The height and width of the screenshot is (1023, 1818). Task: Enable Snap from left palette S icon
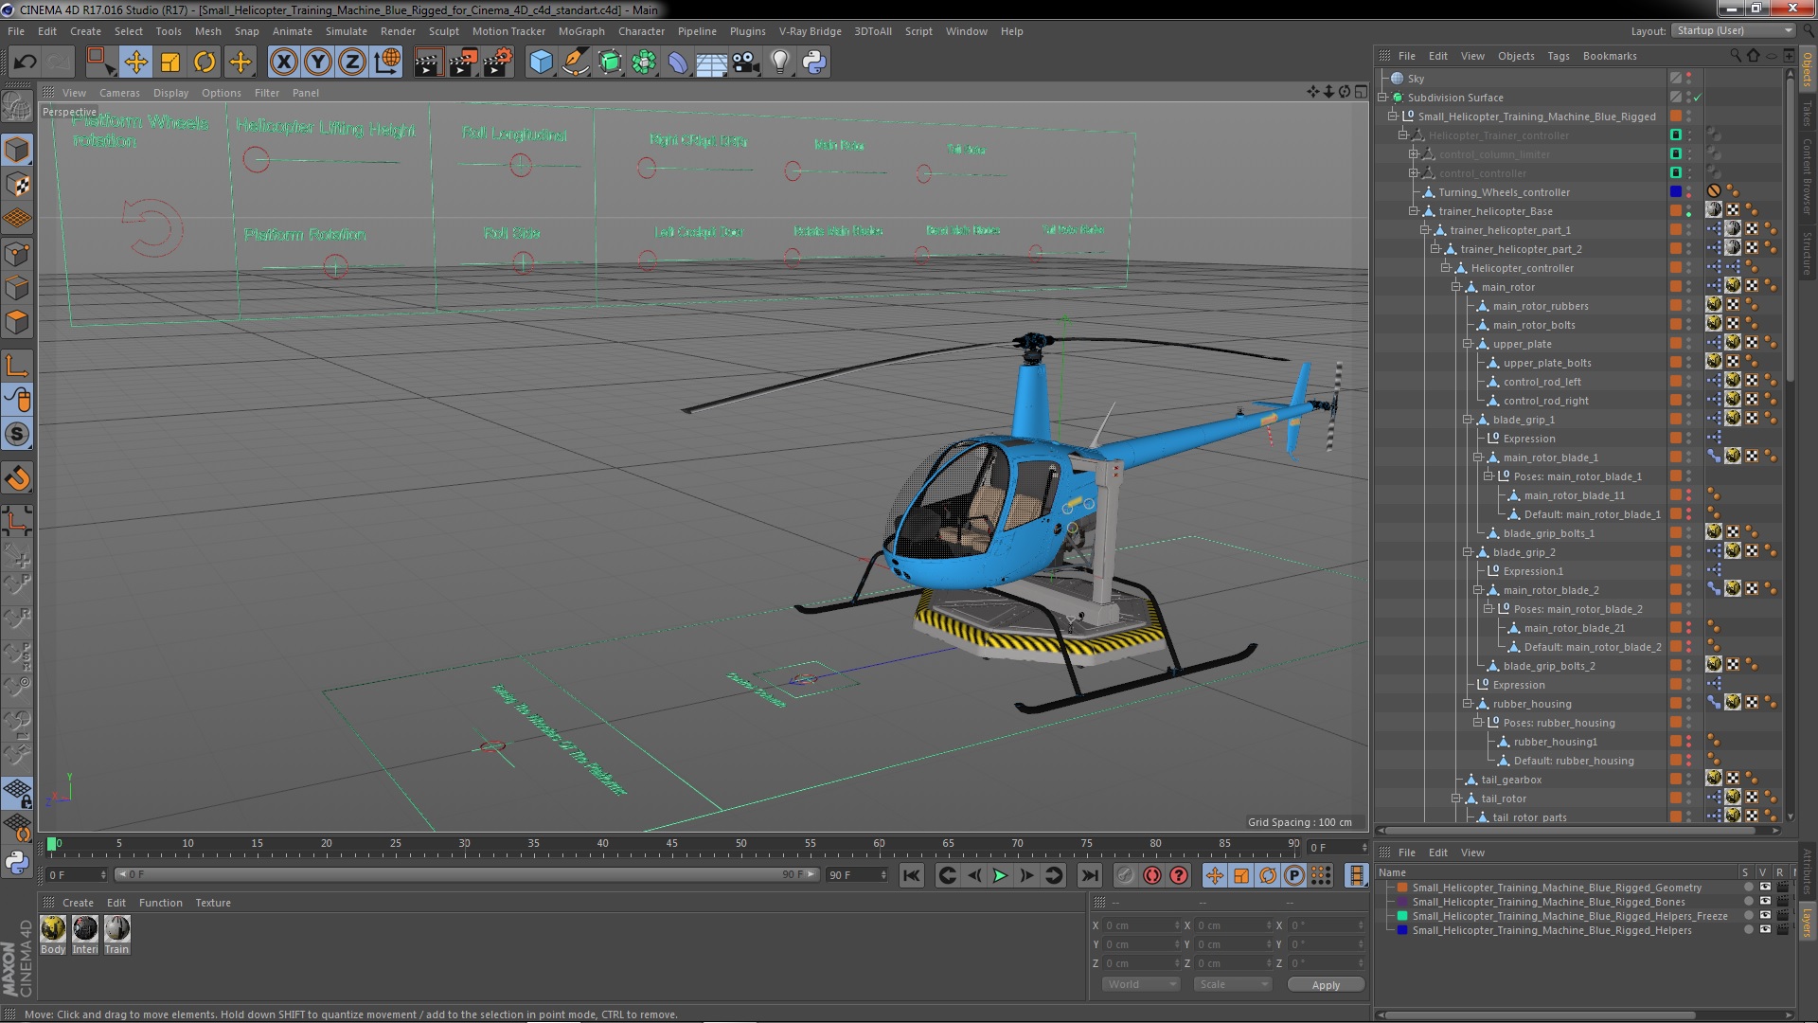[x=17, y=435]
